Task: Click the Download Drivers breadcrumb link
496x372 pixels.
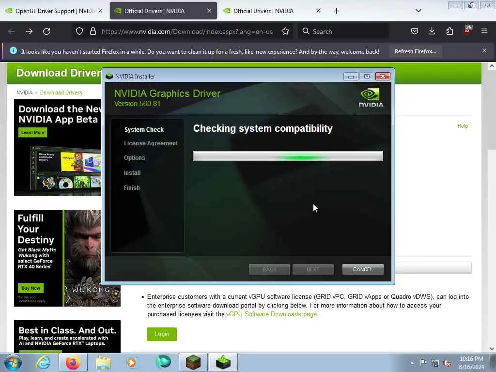Action: point(61,93)
